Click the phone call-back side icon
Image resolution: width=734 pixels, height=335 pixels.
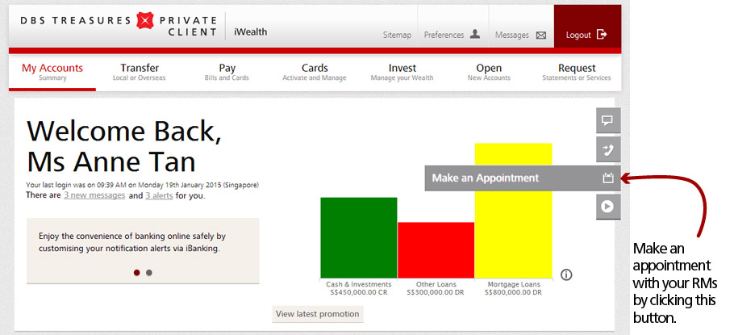608,149
